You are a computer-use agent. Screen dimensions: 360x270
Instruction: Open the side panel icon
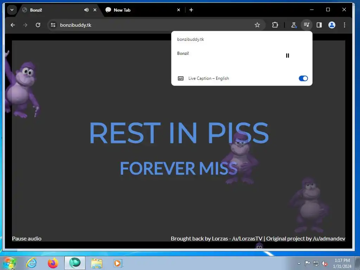point(319,25)
